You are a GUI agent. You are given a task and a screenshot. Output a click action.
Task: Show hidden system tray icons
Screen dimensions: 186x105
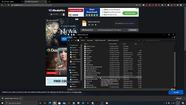[x=164, y=103]
